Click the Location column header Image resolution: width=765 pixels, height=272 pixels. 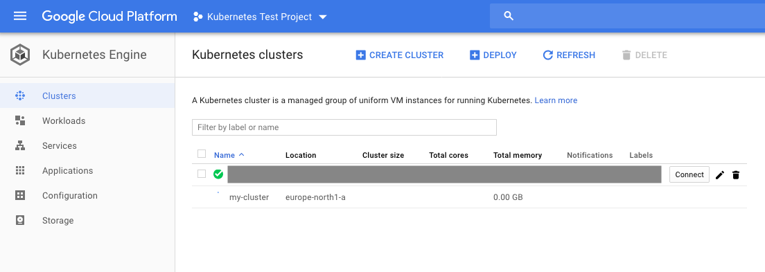[301, 155]
